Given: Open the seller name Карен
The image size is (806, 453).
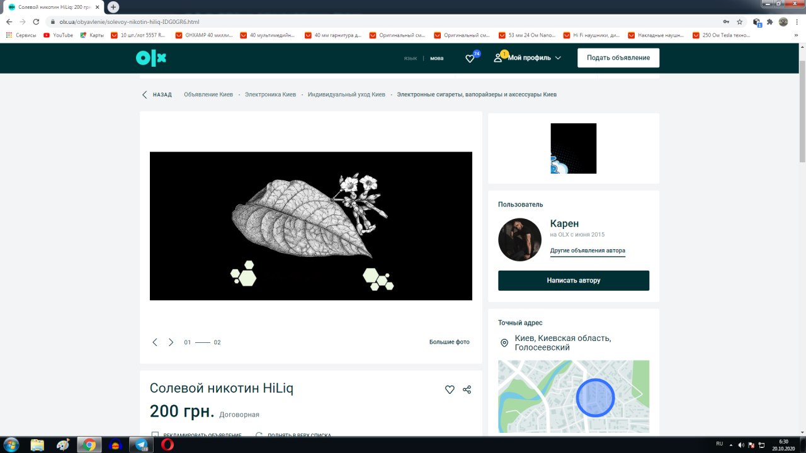Looking at the screenshot, I should point(564,223).
